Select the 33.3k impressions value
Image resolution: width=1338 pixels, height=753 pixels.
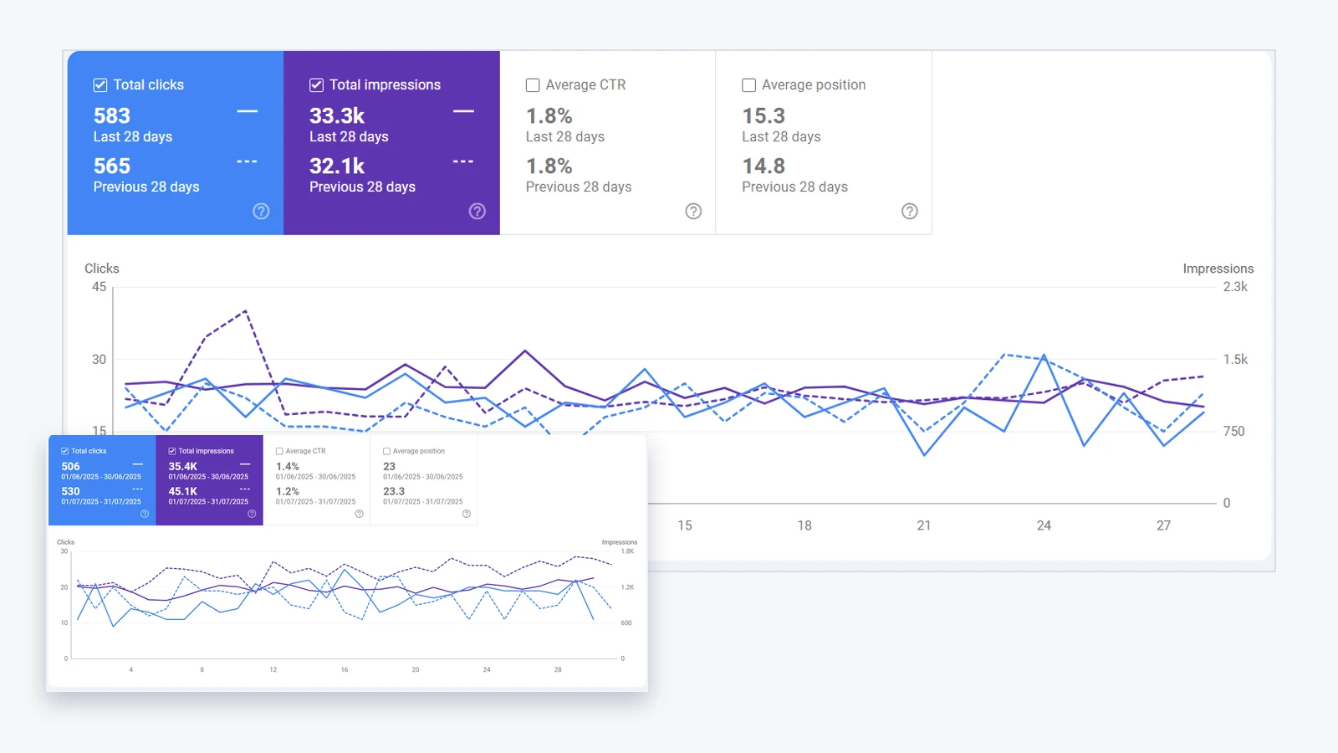pos(337,115)
